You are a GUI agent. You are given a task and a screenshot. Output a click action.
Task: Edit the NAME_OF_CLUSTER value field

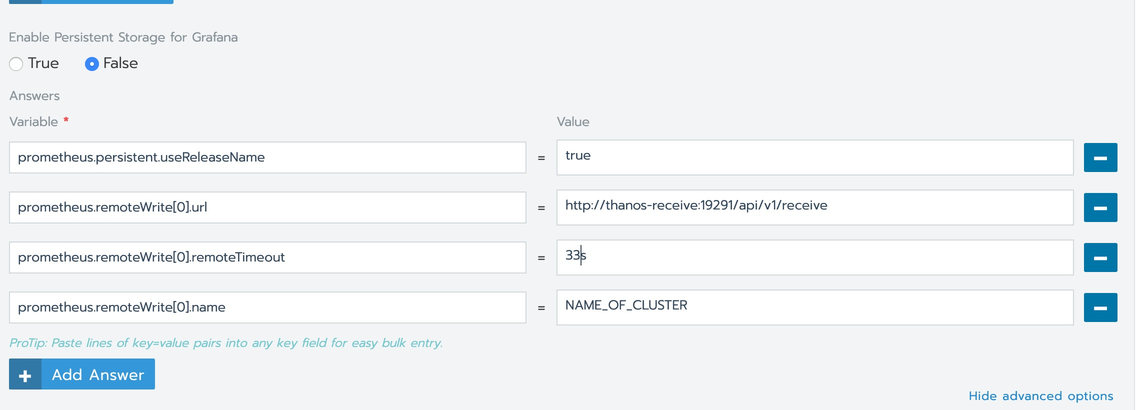click(x=814, y=307)
